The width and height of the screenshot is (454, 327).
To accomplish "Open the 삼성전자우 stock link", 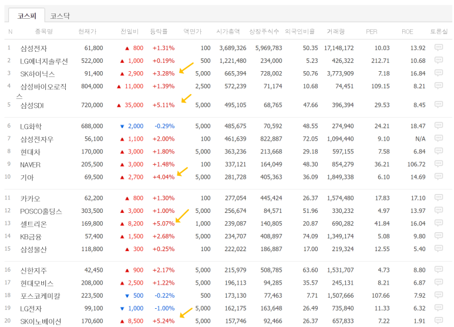I will 37,139.
